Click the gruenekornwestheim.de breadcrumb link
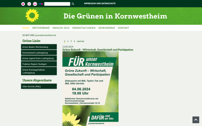Viewport: 202px width, 126px height. click(45, 35)
